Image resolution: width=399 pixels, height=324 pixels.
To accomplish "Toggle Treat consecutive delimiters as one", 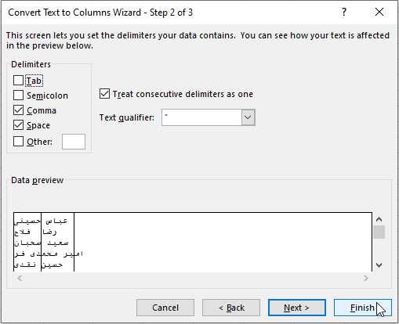I will tap(104, 94).
